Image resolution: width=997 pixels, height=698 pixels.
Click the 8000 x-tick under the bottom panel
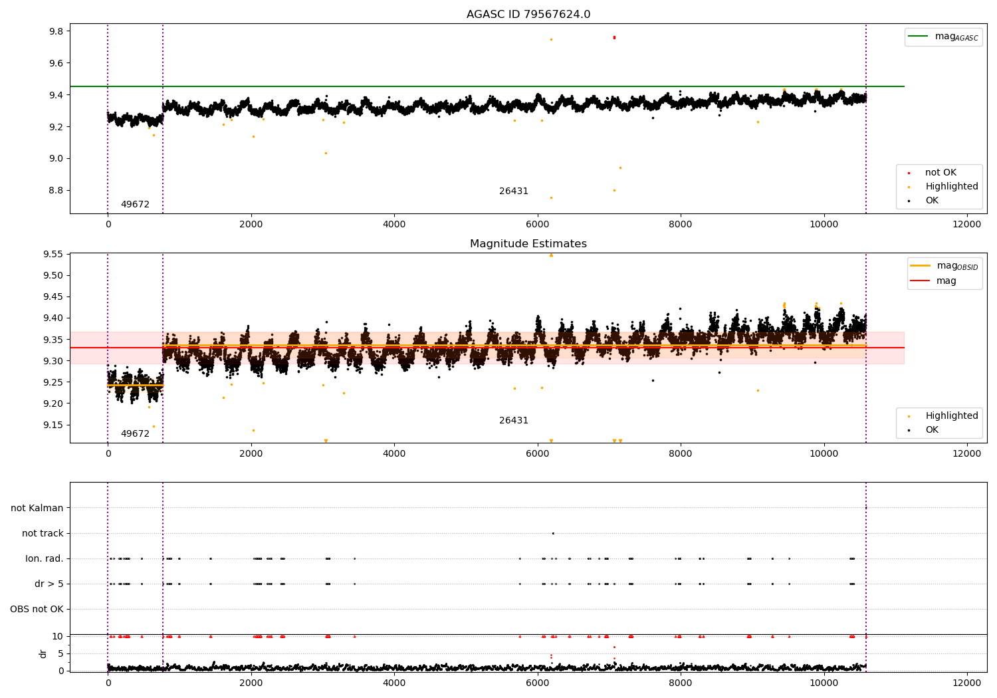pos(681,683)
